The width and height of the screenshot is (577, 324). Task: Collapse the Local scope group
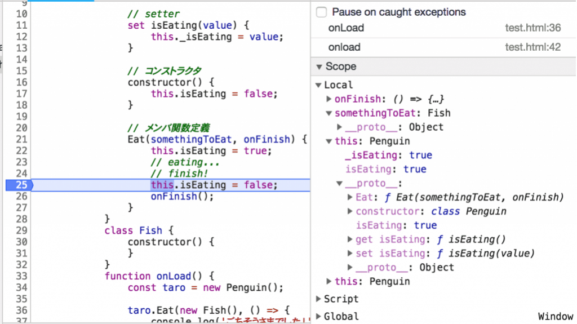click(x=319, y=85)
